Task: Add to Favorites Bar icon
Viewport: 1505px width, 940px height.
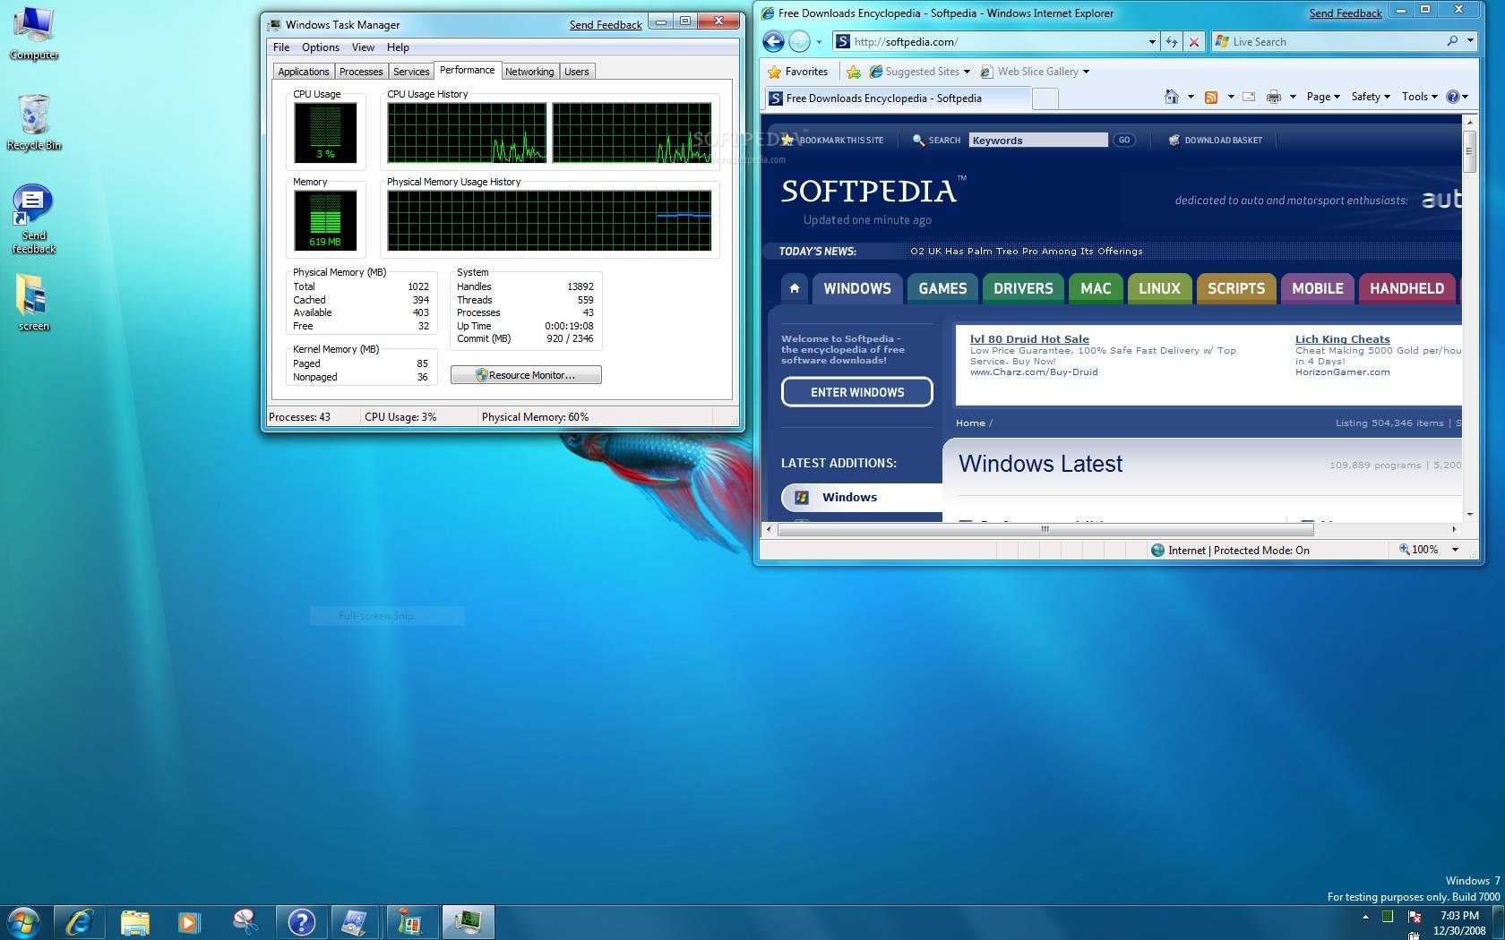Action: tap(854, 72)
